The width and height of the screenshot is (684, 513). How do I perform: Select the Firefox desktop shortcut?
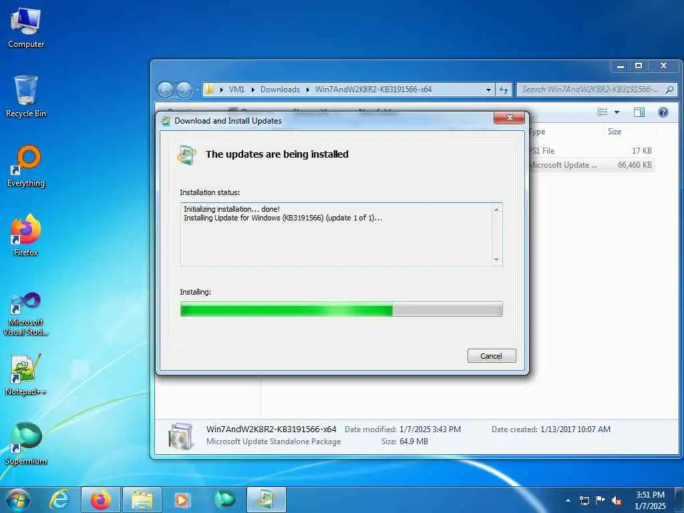click(26, 235)
